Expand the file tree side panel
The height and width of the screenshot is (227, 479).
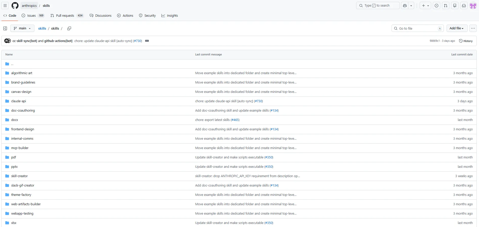[5, 28]
